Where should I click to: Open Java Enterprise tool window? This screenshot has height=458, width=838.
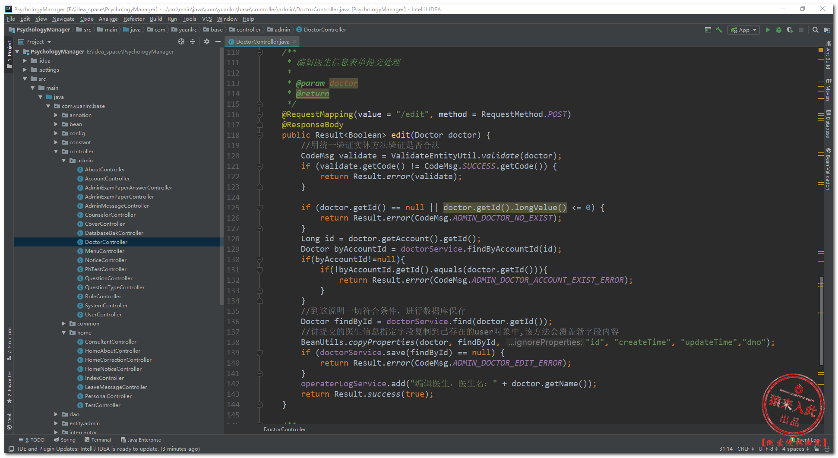pyautogui.click(x=141, y=440)
